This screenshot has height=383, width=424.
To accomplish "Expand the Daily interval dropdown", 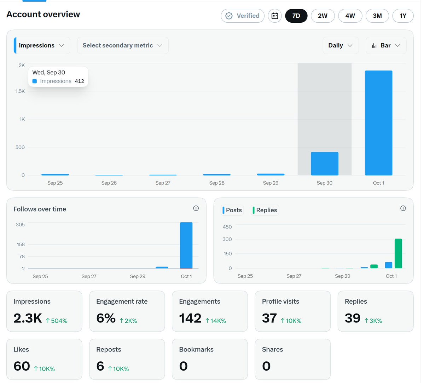I will coord(341,45).
